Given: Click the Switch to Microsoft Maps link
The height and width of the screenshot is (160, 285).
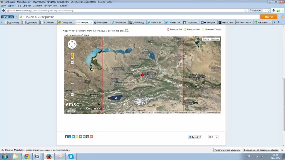Looking at the screenshot, I should [x=77, y=36].
